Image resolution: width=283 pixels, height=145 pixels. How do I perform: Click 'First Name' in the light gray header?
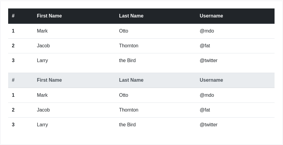tap(49, 80)
